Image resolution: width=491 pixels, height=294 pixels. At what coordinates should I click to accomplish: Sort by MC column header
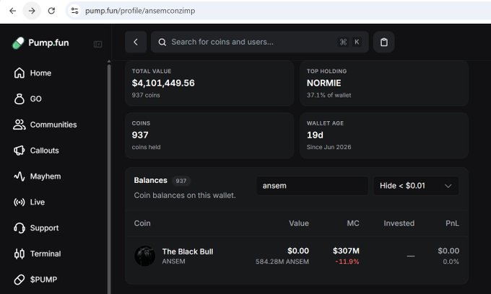pos(353,223)
